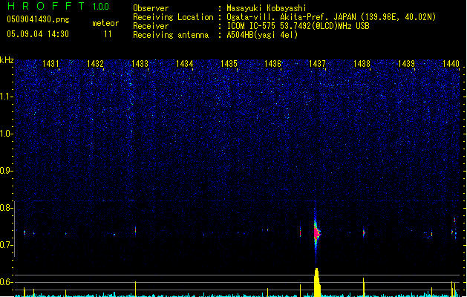Viewport: 467px width, 297px height.
Task: Select antenna value A504HB(yagi 4el)
Action: (262, 35)
